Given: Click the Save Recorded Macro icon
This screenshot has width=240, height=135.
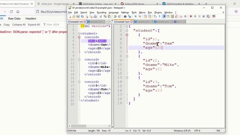Looking at the screenshot, I should pos(208,16).
